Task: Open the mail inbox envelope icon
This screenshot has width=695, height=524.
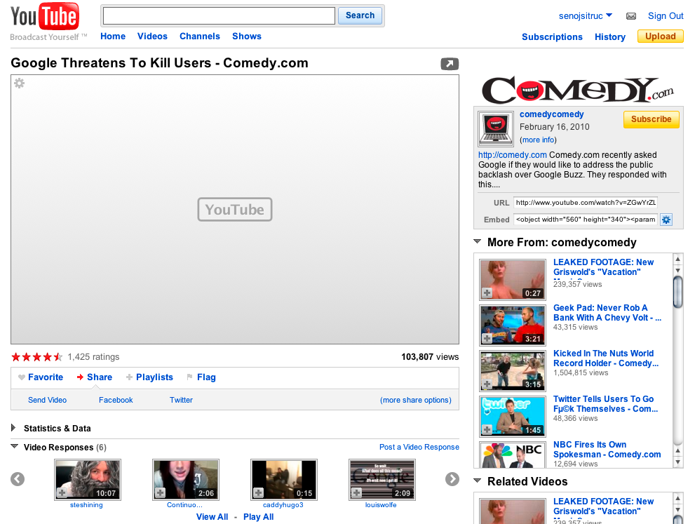Action: [631, 16]
